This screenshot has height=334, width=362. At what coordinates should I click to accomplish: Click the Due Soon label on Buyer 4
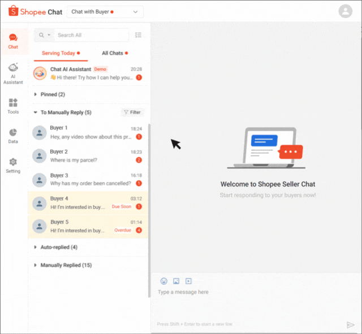click(122, 206)
